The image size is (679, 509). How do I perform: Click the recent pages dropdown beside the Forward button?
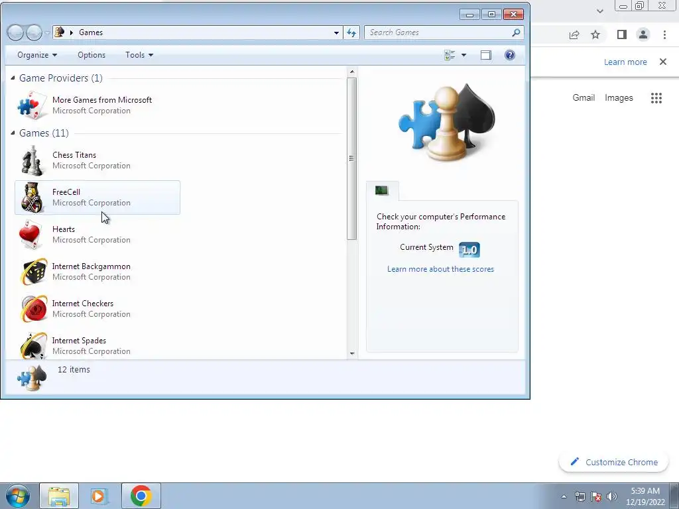tap(47, 33)
